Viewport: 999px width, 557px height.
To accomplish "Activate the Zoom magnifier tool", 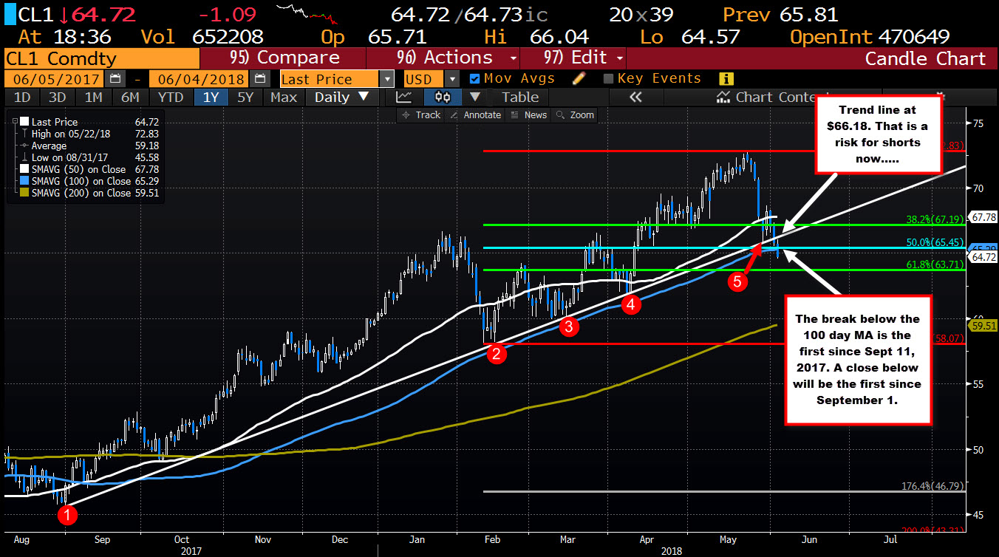I will tap(576, 115).
